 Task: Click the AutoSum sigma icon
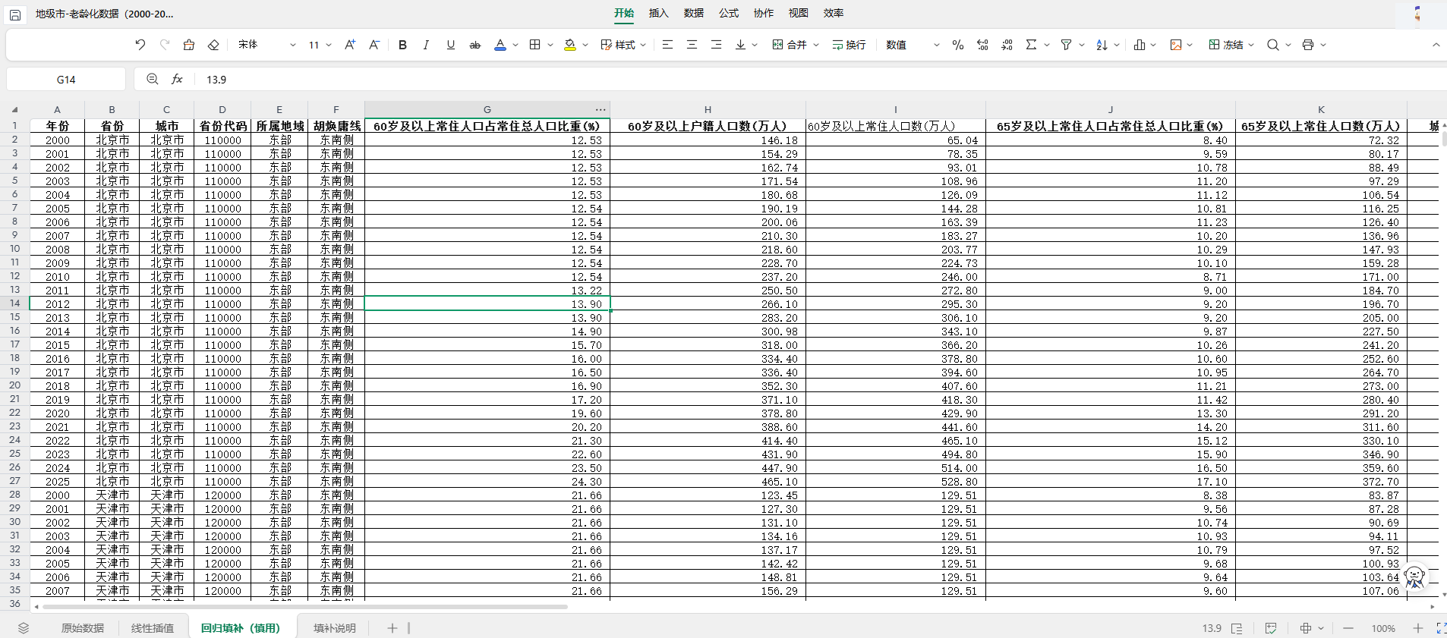1031,45
